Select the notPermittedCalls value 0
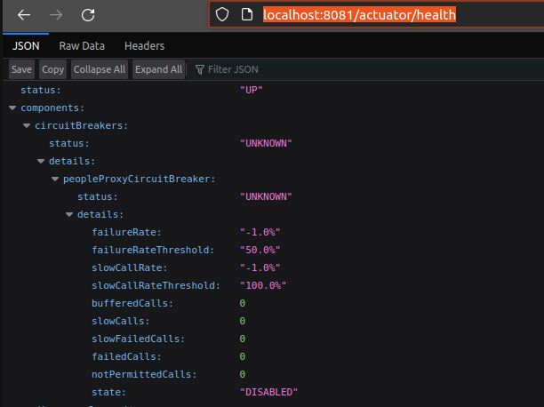 pos(243,374)
